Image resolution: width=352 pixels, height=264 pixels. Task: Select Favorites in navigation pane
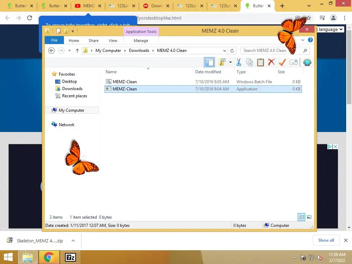(67, 74)
